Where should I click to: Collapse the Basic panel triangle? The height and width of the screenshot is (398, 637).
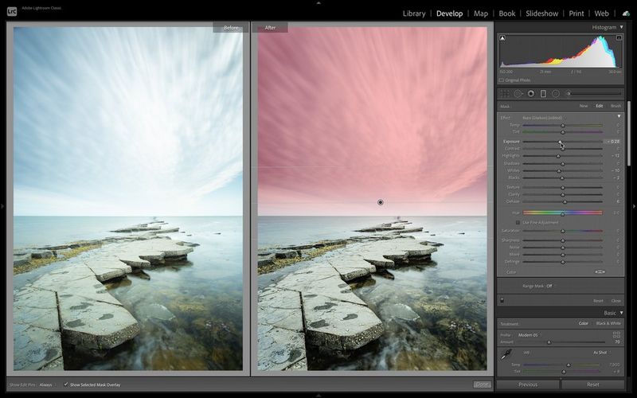(619, 313)
